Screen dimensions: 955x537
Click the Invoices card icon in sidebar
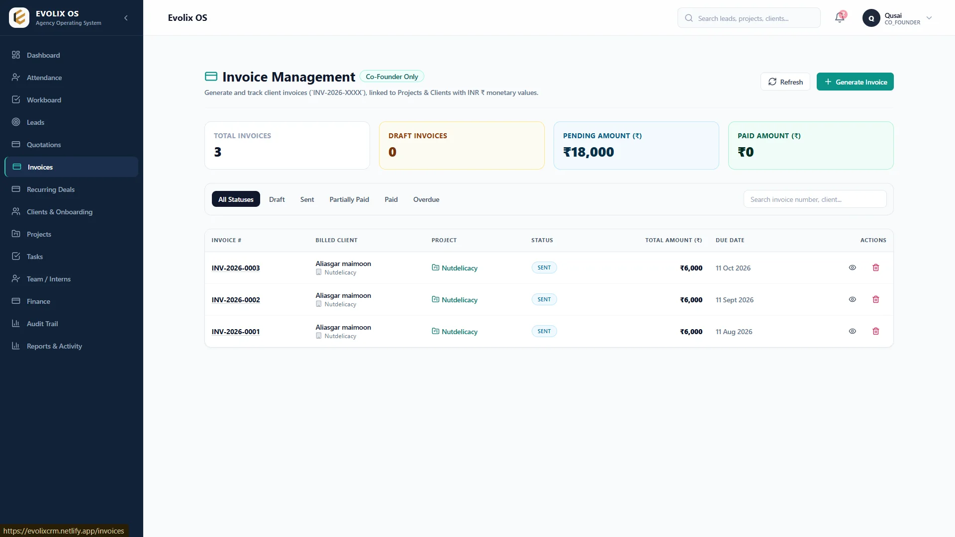pyautogui.click(x=17, y=167)
